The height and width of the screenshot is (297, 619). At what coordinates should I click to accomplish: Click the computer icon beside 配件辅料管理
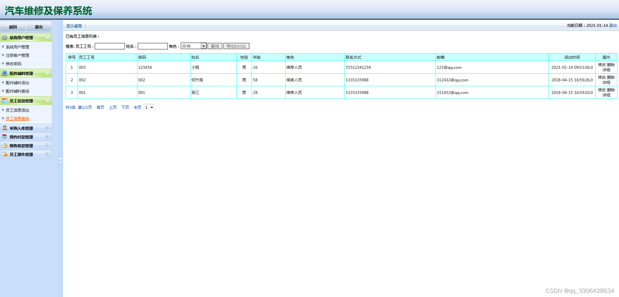pos(5,73)
